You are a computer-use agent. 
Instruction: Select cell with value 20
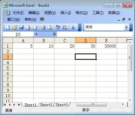65,46
